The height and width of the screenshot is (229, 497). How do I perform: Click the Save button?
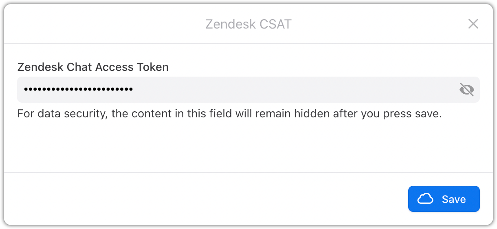click(x=444, y=199)
